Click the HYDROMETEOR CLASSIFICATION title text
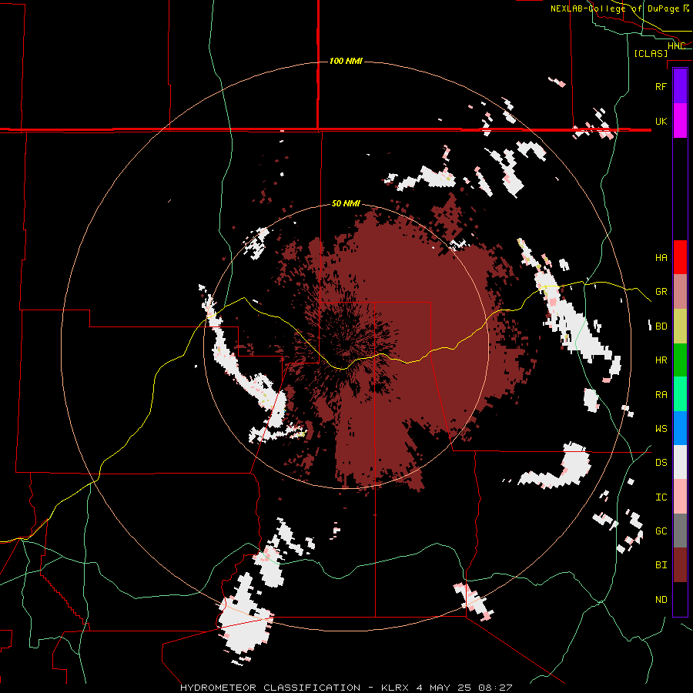Screen dimensions: 693x693 [x=270, y=688]
